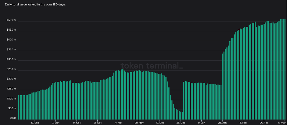287x125 pixels.
Task: Select the last bar of the chart
Action: click(x=285, y=69)
